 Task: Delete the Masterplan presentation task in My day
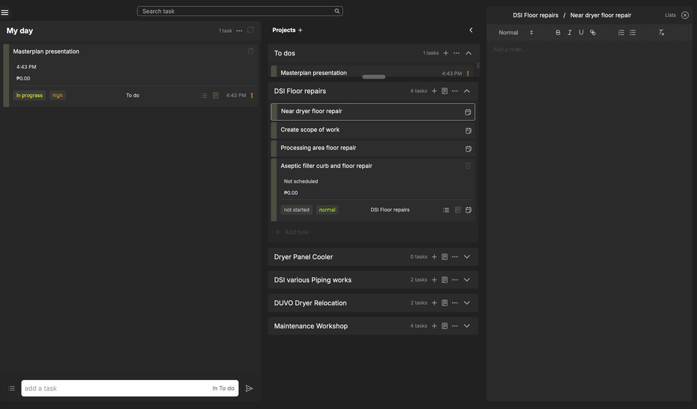[250, 52]
